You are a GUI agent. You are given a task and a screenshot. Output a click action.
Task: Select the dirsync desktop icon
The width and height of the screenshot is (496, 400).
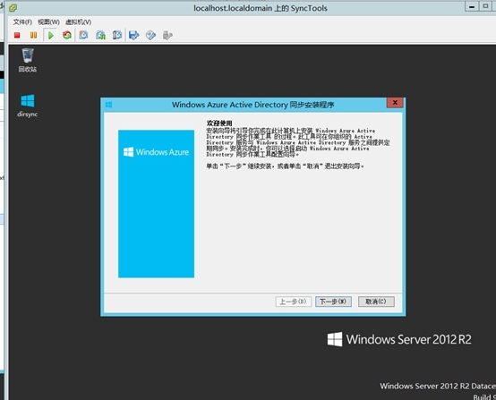coord(28,106)
